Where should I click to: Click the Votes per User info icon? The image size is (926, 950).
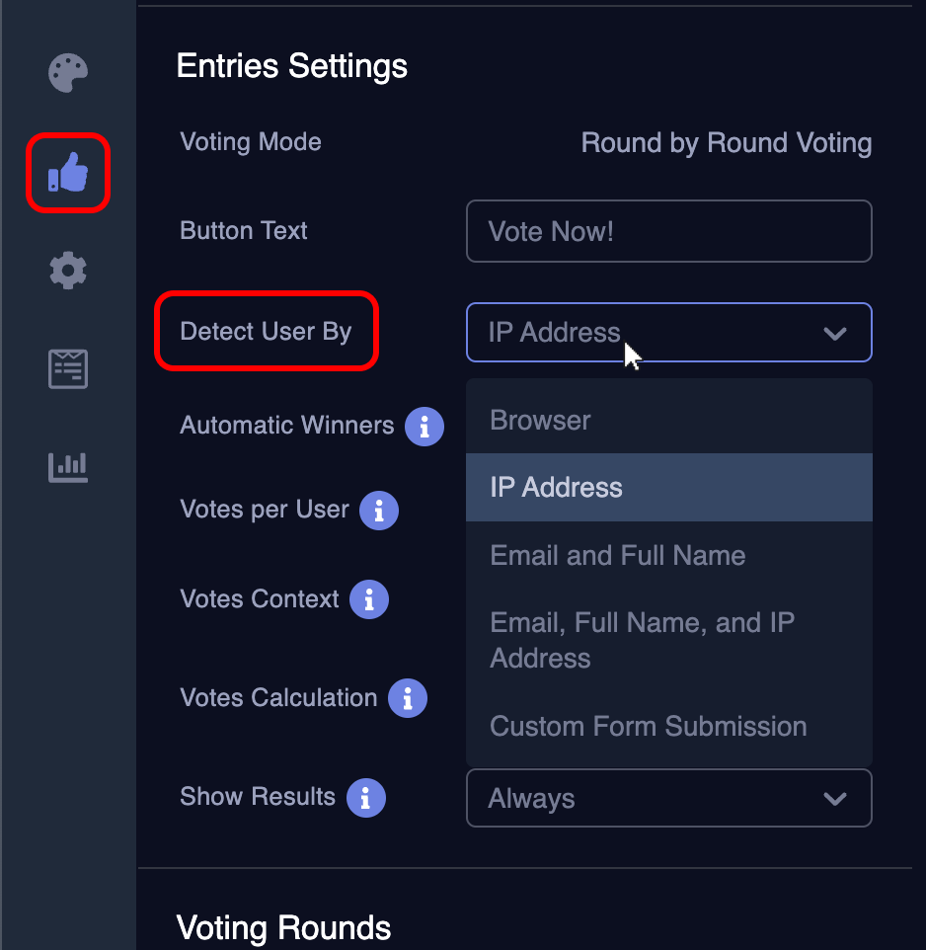pyautogui.click(x=379, y=510)
